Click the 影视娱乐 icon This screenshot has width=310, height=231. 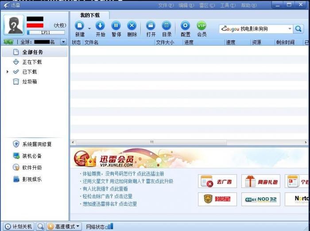tap(16, 179)
